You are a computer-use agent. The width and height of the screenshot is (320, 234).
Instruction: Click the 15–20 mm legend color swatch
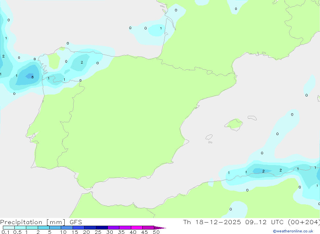pos(78,228)
